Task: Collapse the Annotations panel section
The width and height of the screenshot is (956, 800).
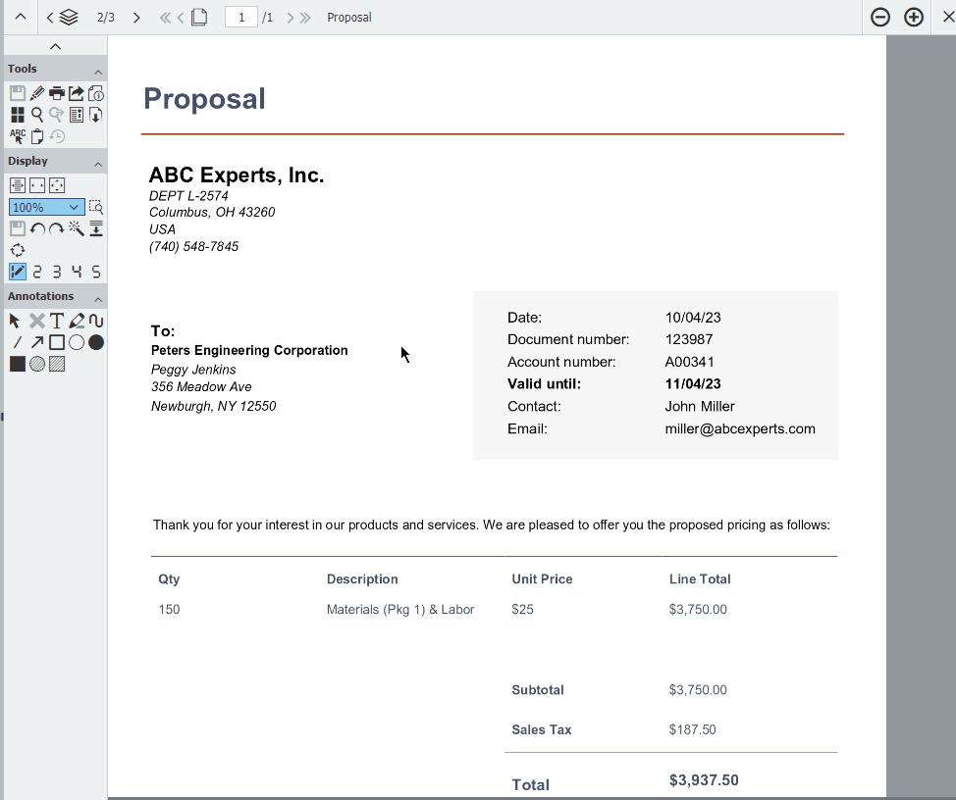Action: tap(98, 297)
